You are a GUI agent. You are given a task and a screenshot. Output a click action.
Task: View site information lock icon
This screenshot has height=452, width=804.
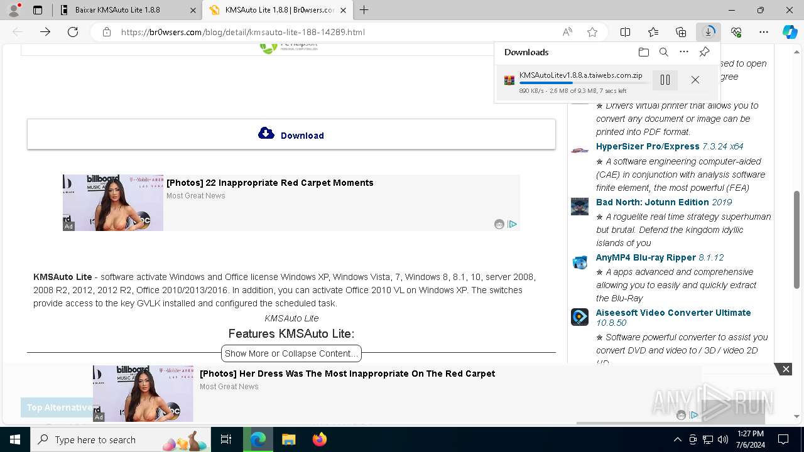(107, 32)
